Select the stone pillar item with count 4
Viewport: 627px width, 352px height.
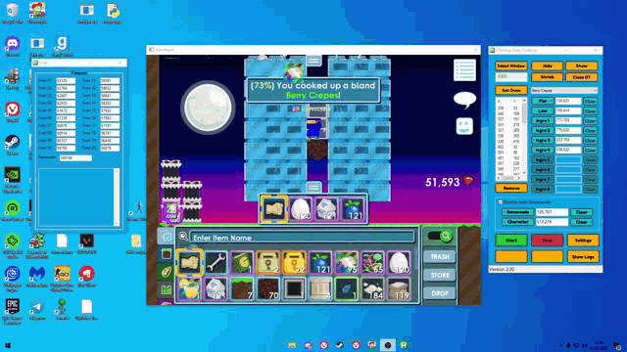tap(320, 289)
